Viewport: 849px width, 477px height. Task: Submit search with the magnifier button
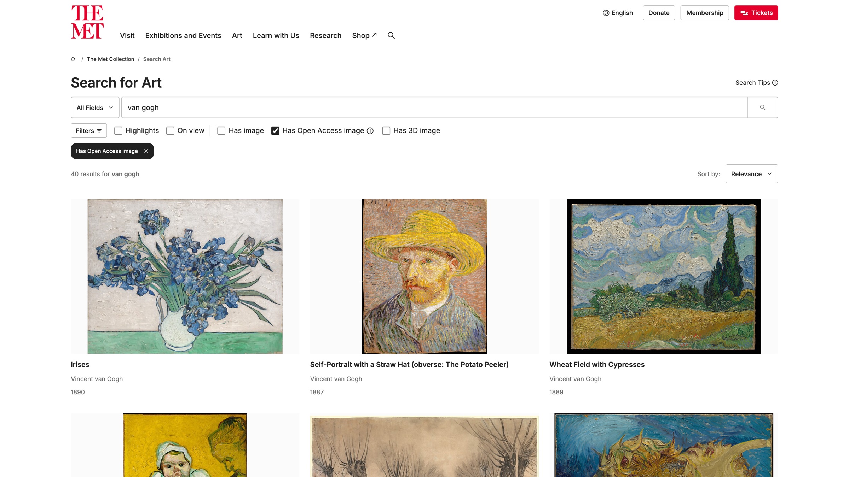(x=762, y=107)
